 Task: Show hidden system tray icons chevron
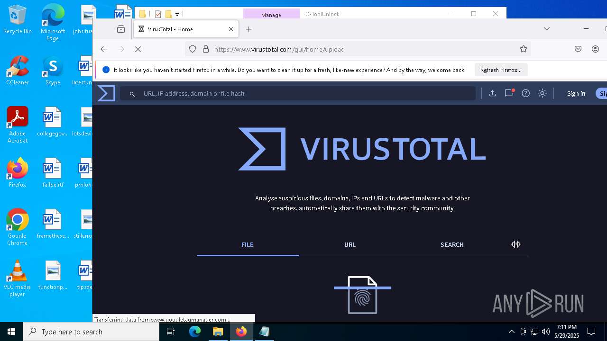(511, 332)
